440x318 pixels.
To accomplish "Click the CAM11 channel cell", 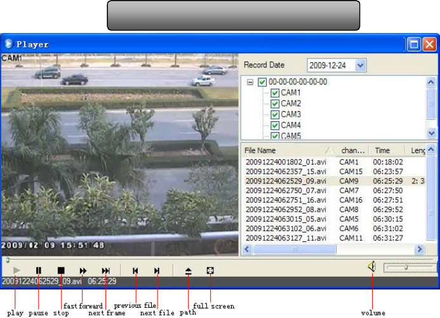I will click(350, 238).
